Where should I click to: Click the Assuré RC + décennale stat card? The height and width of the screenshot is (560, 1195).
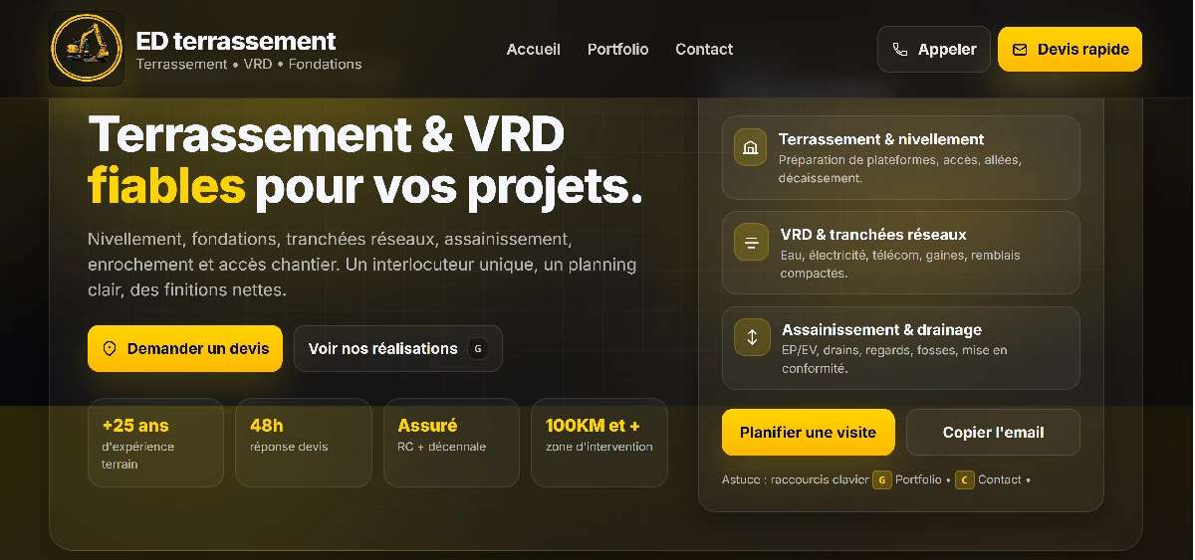(451, 443)
